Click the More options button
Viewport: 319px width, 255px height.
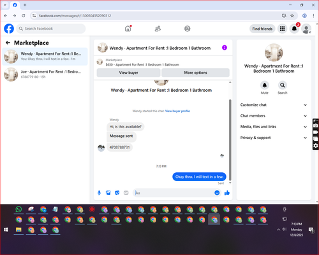click(x=195, y=73)
